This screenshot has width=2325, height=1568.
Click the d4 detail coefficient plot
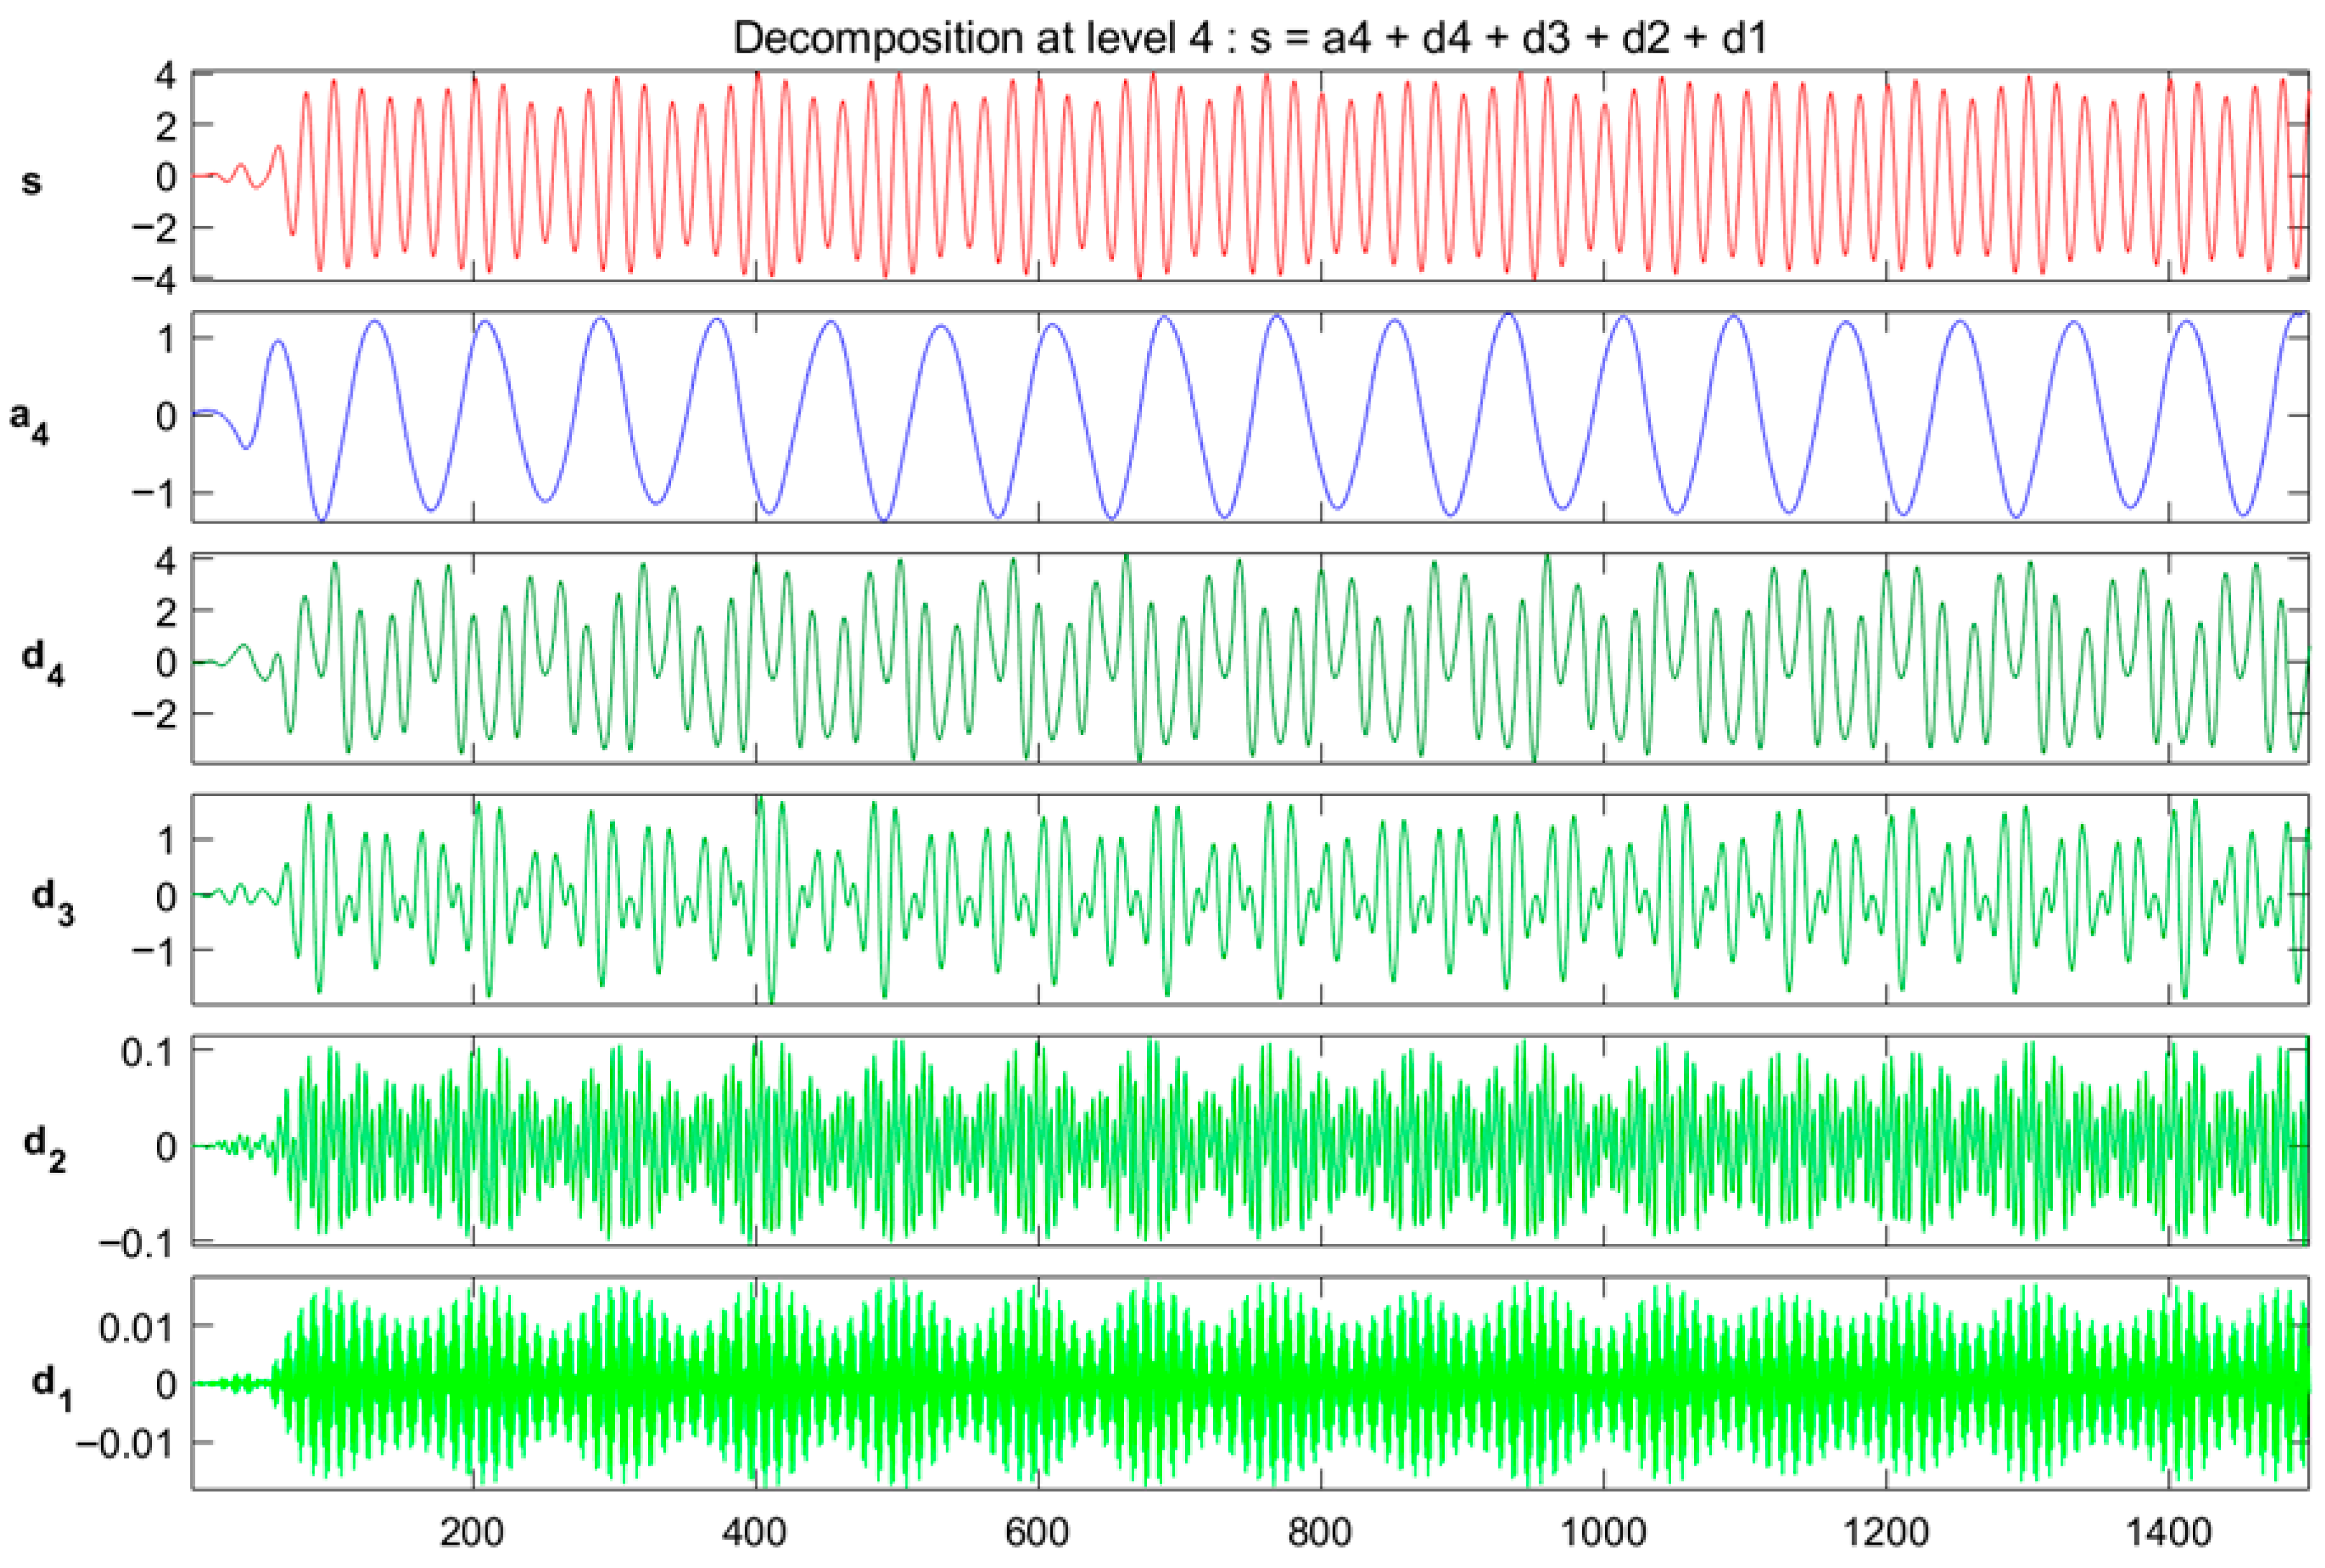pos(1250,658)
